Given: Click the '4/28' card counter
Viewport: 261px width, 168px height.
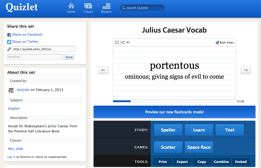Looking at the screenshot, I should pyautogui.click(x=240, y=101).
